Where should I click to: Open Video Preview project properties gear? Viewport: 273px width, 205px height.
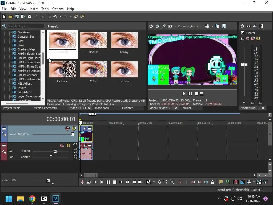pyautogui.click(x=151, y=26)
